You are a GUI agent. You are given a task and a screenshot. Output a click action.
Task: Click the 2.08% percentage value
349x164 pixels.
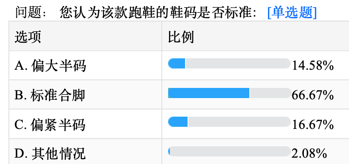pyautogui.click(x=309, y=154)
